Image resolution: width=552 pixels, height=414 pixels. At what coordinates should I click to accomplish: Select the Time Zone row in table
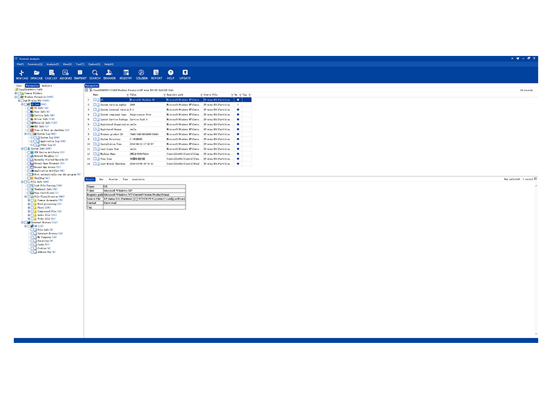point(169,159)
